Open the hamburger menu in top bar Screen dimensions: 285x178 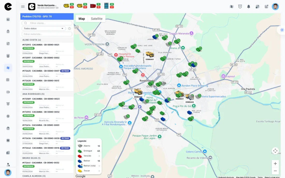tap(23, 6)
